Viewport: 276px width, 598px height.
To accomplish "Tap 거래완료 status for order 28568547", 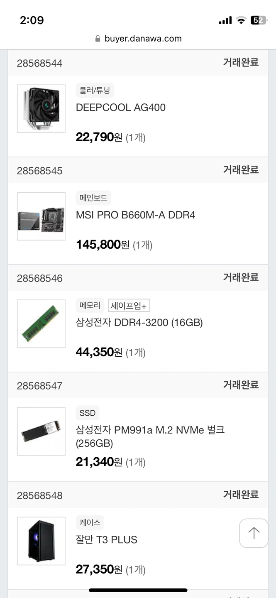I will point(241,385).
